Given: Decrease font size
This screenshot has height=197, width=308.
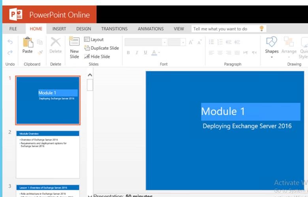Looking at the screenshot, I should 199,42.
